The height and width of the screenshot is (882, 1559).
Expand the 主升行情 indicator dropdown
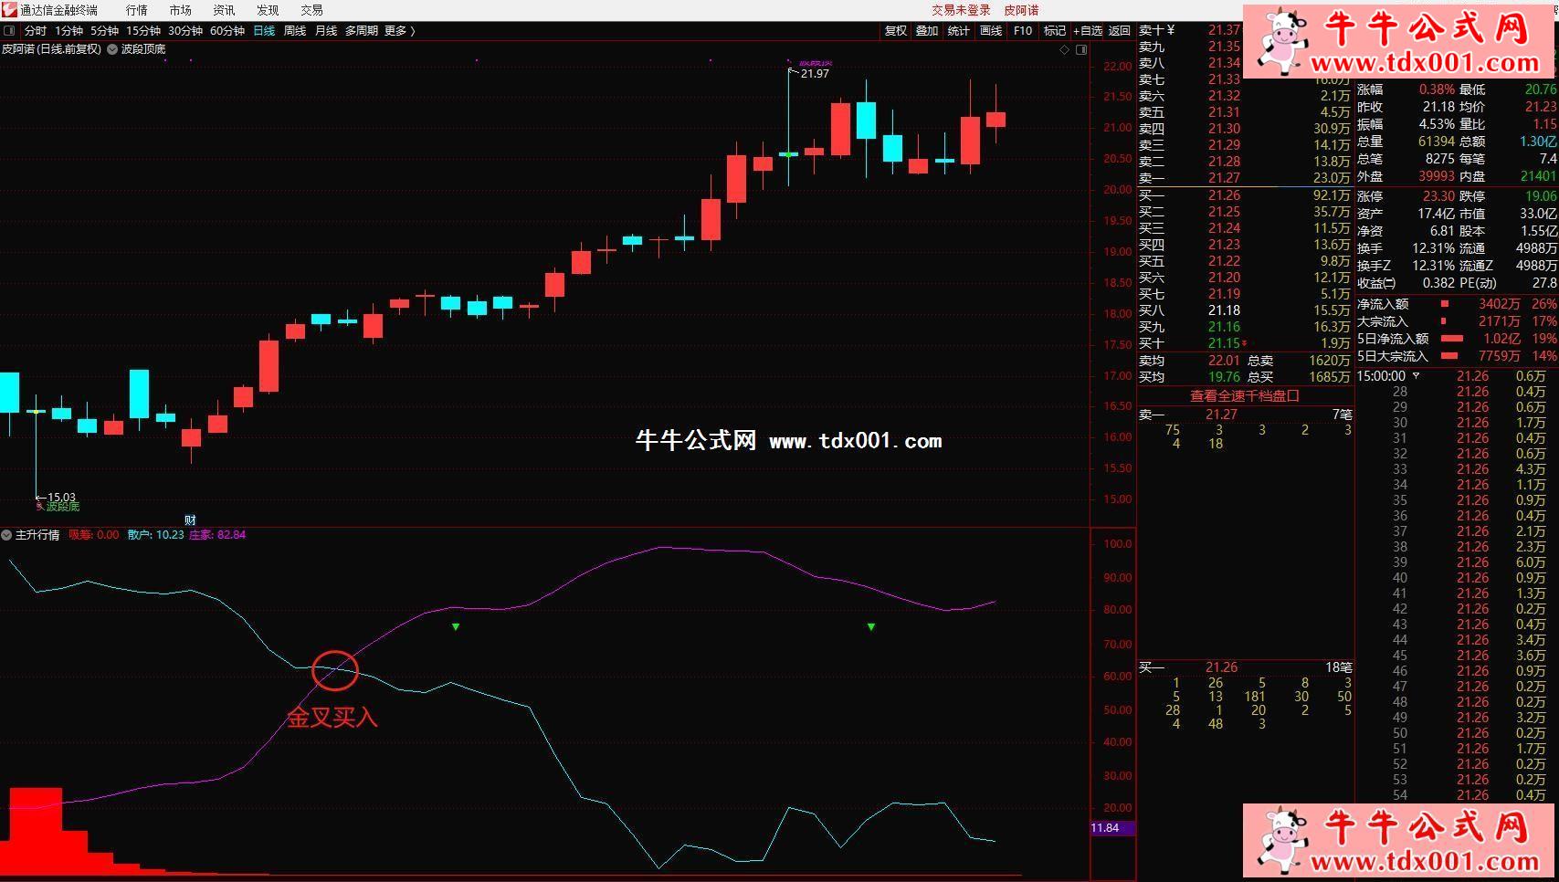pos(7,535)
